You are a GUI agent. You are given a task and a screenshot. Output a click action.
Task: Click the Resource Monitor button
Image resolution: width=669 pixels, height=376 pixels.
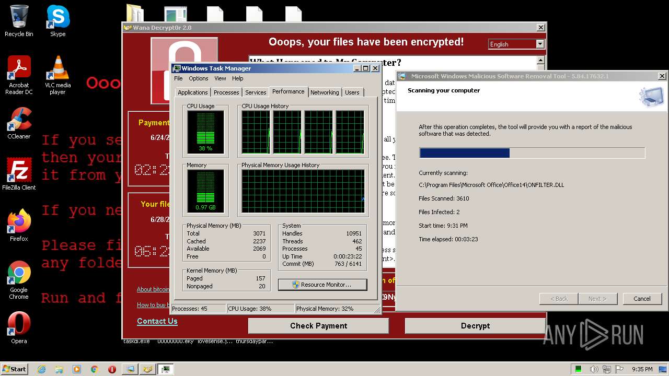coord(322,285)
